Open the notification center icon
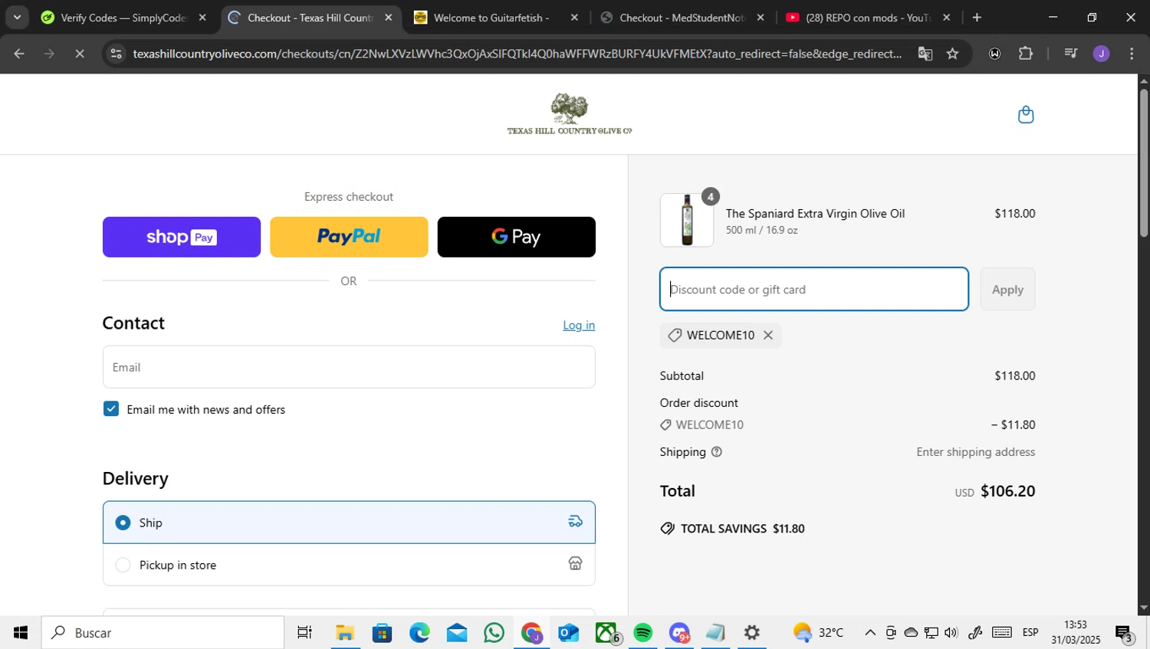The image size is (1150, 649). (x=1125, y=634)
